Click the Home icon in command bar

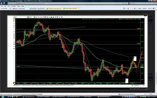coord(124,8)
